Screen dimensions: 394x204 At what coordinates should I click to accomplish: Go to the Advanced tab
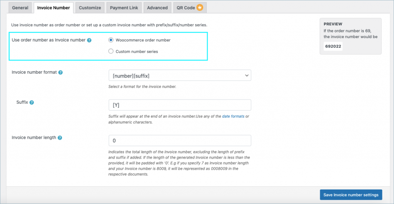[x=157, y=8]
